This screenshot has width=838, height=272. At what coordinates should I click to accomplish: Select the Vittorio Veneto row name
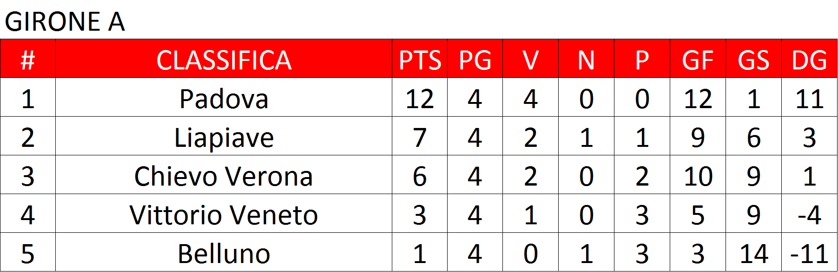[224, 215]
